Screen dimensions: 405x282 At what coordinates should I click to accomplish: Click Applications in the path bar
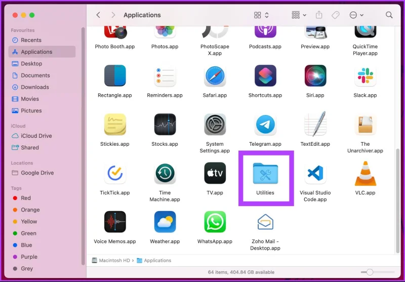[x=154, y=260]
